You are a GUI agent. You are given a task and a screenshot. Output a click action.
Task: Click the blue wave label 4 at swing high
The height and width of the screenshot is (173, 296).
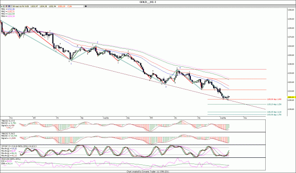point(180,67)
